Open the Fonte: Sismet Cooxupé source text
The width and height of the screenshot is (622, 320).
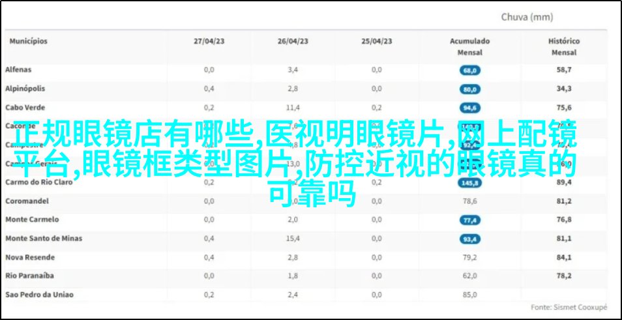pyautogui.click(x=568, y=306)
